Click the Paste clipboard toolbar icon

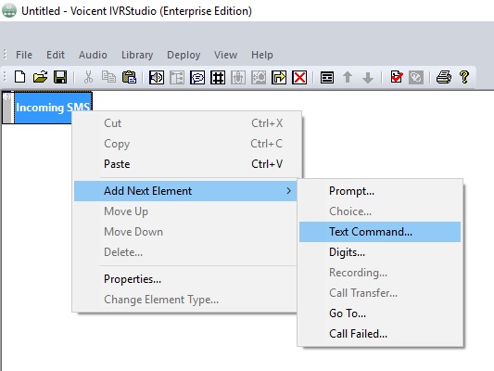(x=129, y=77)
